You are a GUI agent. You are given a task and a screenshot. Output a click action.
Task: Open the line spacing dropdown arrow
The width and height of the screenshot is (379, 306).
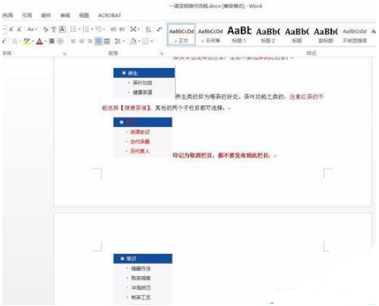tap(124, 41)
